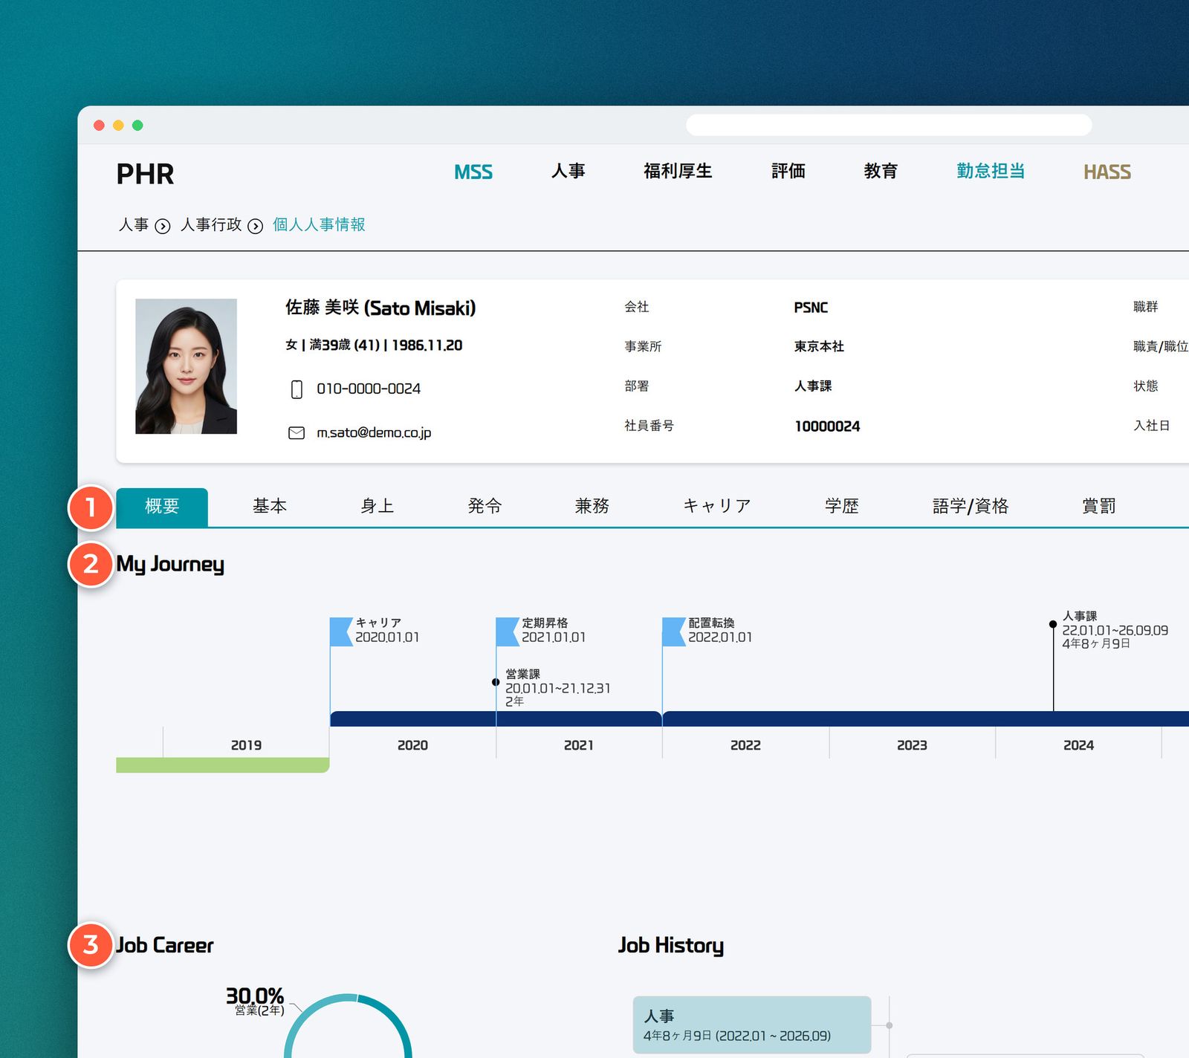
Task: Click the envelope icon beside m.sato@demo.co.jp
Action: tap(297, 432)
